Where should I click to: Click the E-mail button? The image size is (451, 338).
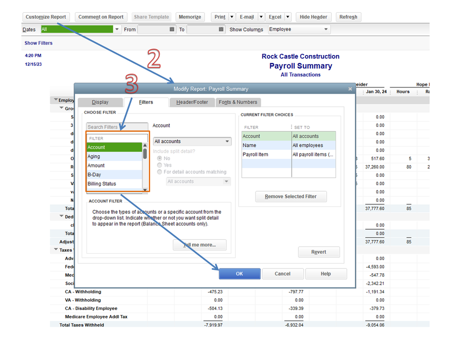coord(247,17)
